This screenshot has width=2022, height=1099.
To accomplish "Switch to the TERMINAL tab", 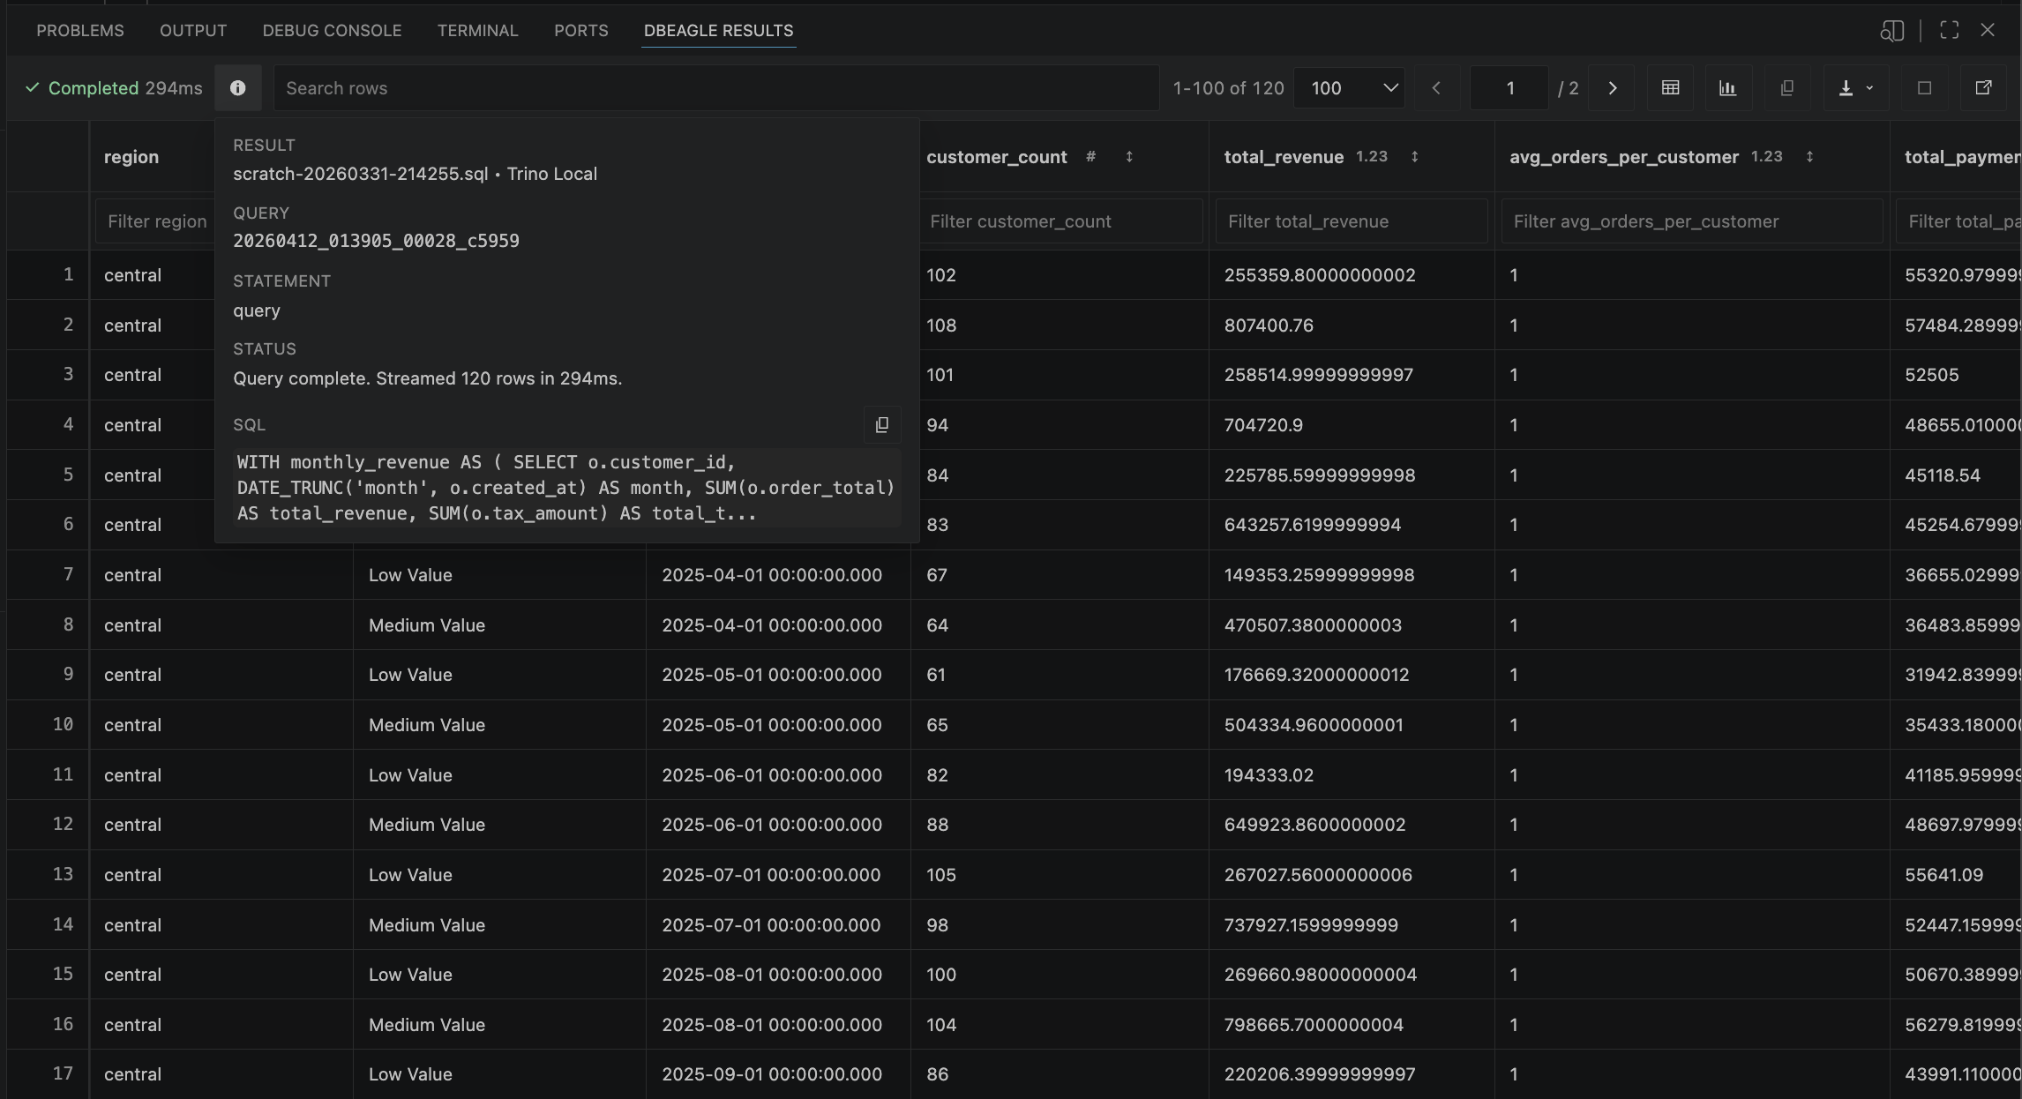I will pos(477,31).
